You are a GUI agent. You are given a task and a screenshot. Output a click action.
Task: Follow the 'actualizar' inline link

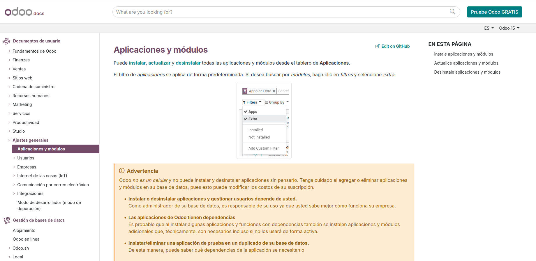159,63
